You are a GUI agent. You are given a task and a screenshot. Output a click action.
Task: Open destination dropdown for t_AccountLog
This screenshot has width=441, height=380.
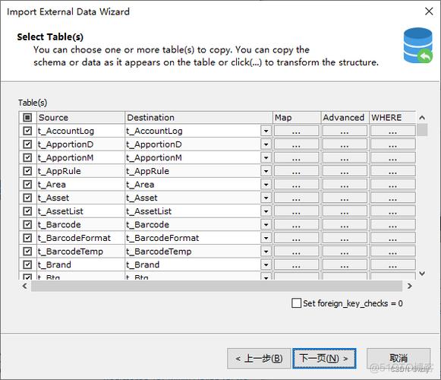pyautogui.click(x=266, y=131)
